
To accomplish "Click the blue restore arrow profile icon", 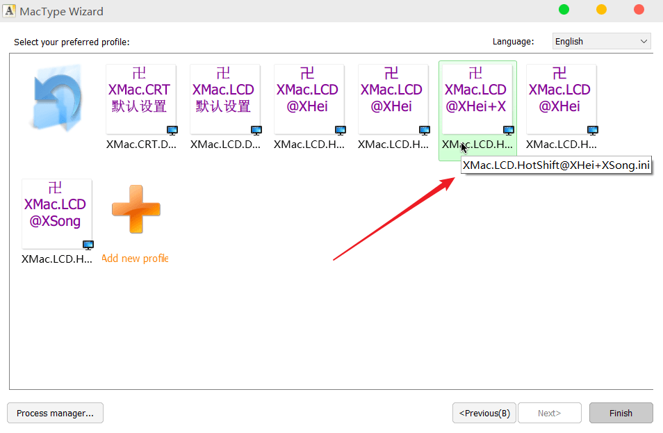I will coord(57,97).
